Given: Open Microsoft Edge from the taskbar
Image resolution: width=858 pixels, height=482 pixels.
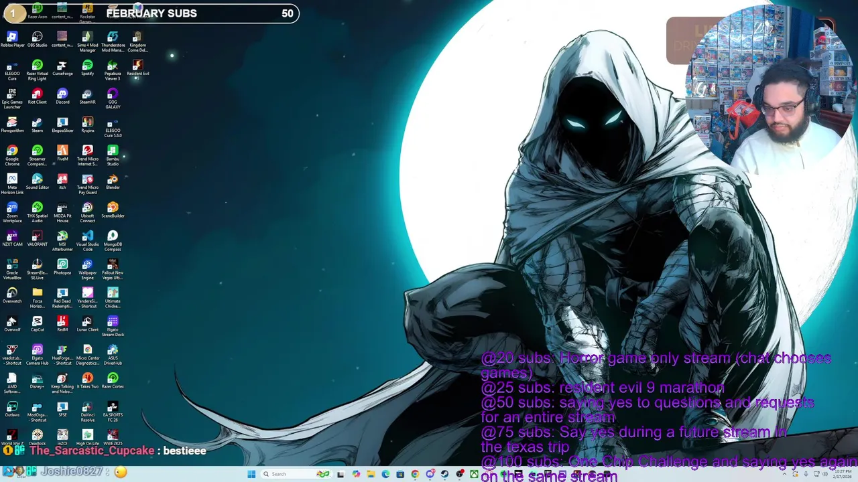Looking at the screenshot, I should pos(385,474).
